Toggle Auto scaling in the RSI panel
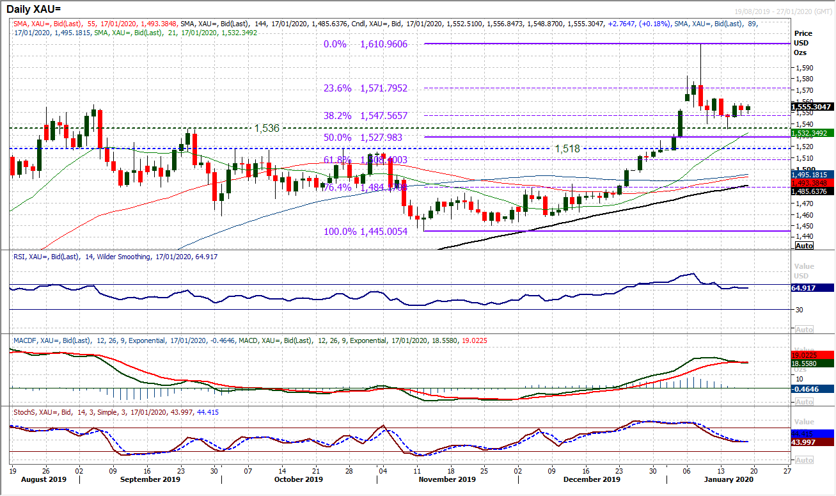836x496 pixels. 804,329
